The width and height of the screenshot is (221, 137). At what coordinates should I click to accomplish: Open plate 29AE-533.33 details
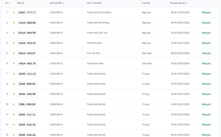[27, 125]
